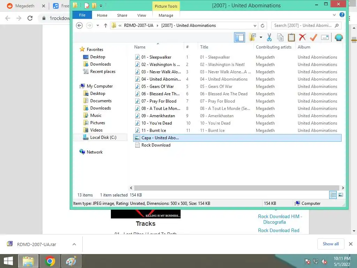
Task: Select the file 09 - Amerikhastan
Action: (158, 116)
